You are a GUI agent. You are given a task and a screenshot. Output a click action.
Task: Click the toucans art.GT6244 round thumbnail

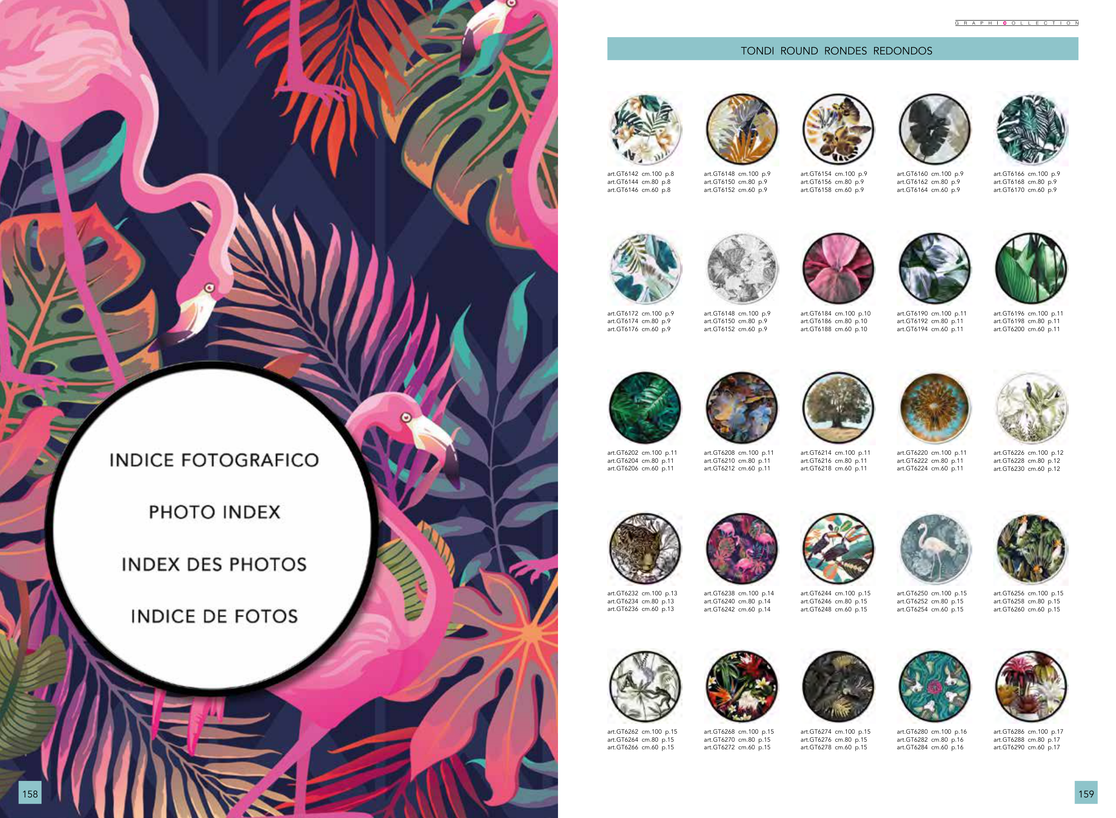838,548
